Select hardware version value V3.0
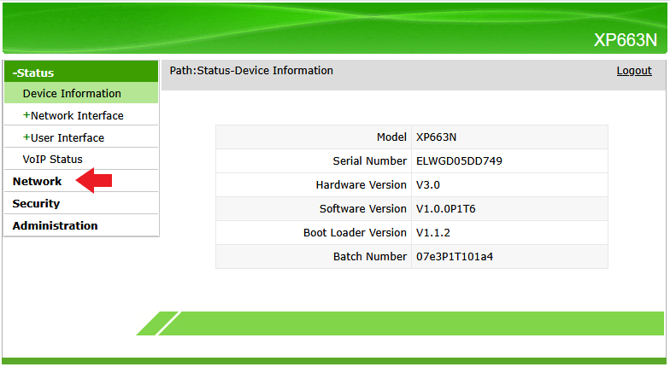This screenshot has height=367, width=670. pos(428,184)
